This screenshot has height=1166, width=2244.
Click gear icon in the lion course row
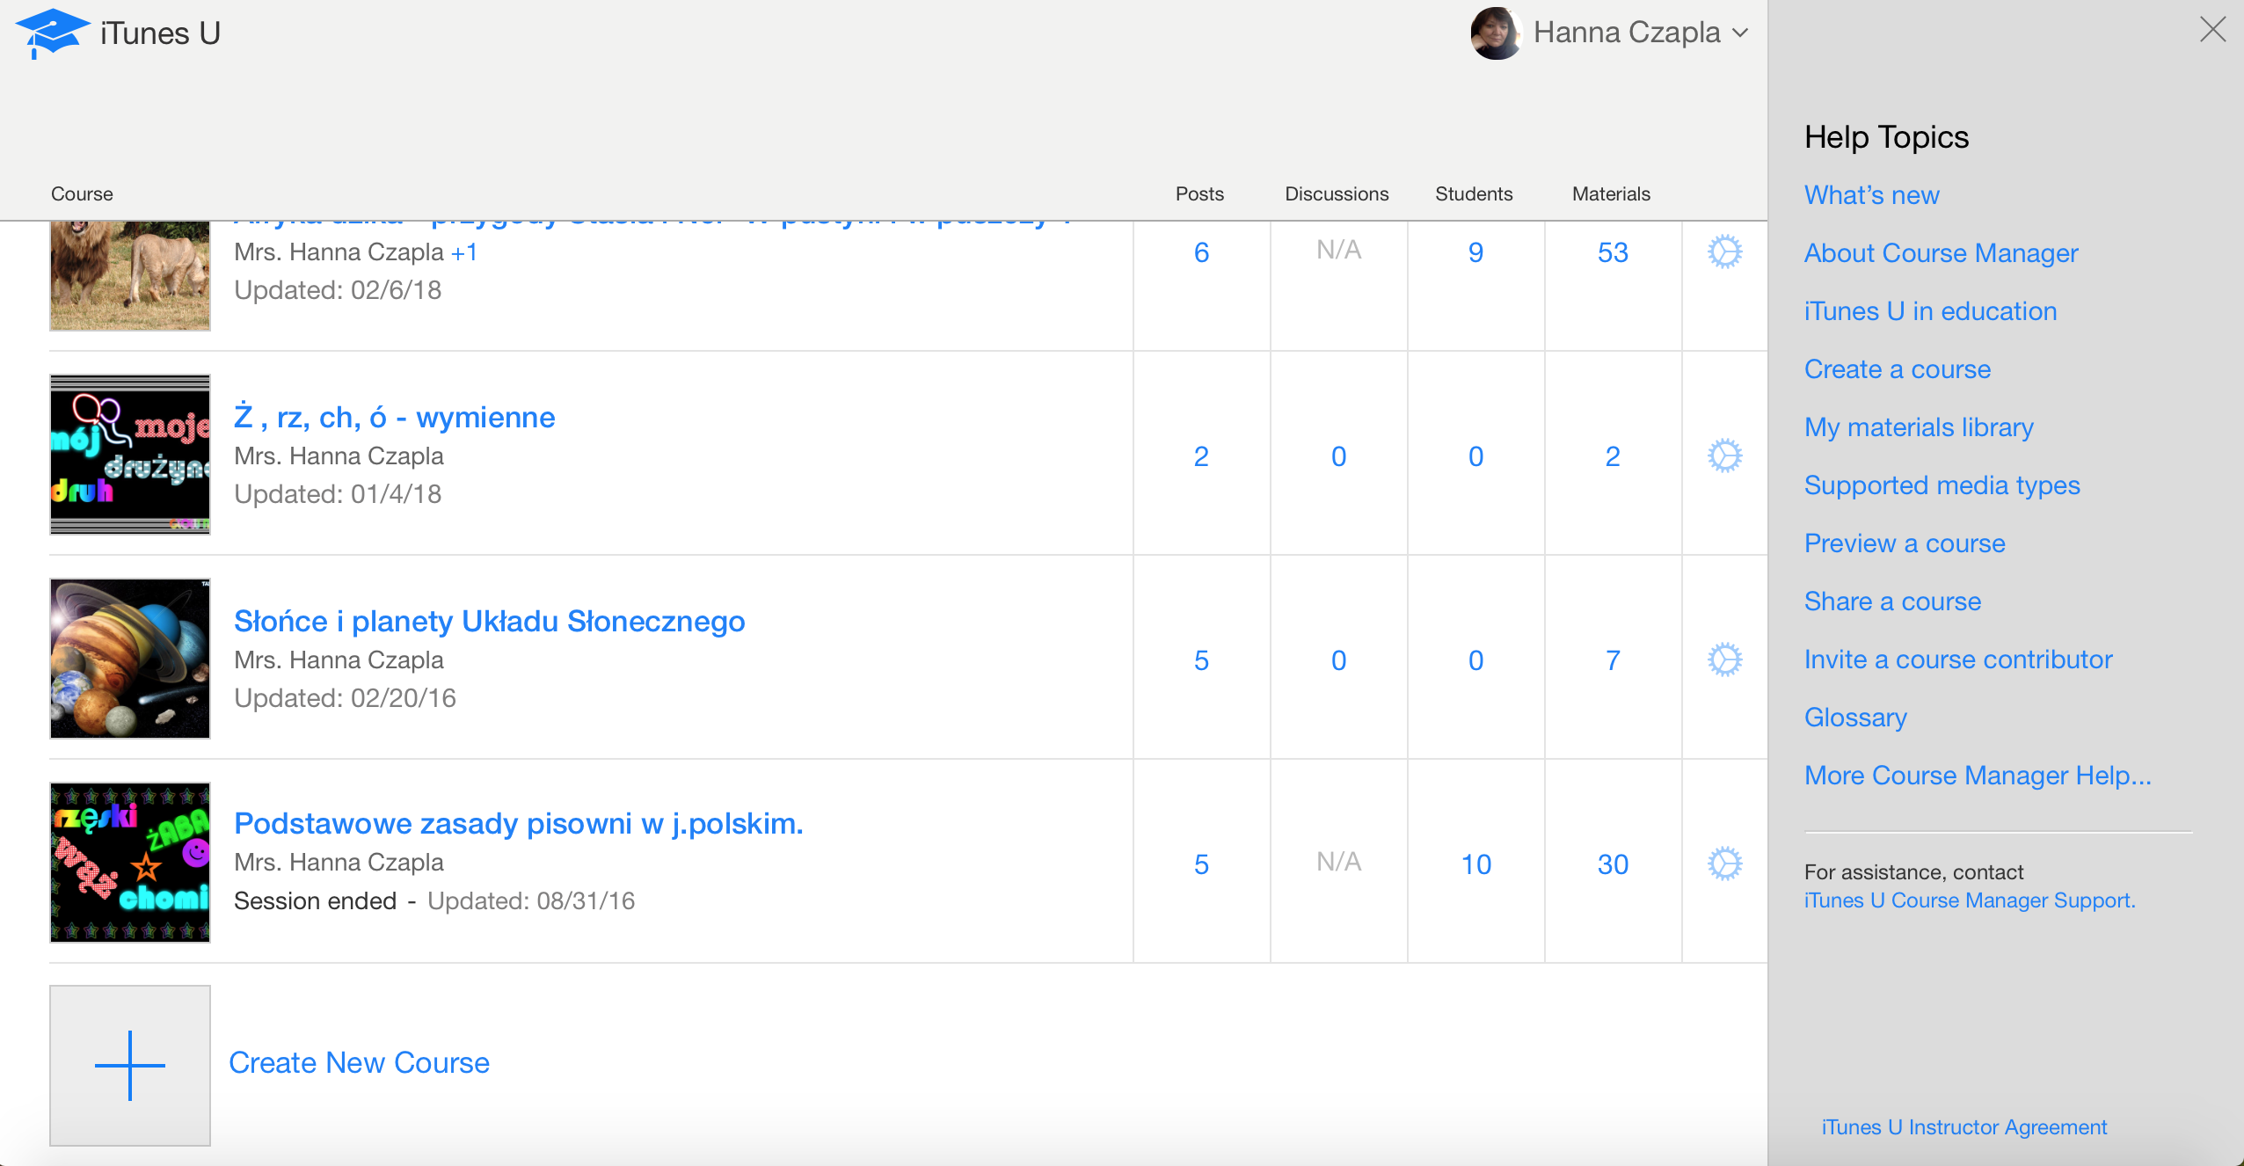(1724, 252)
